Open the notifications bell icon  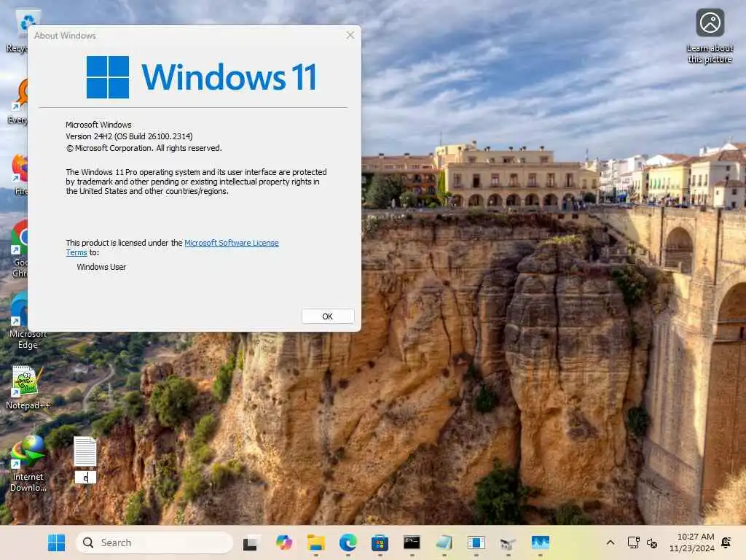click(x=726, y=542)
